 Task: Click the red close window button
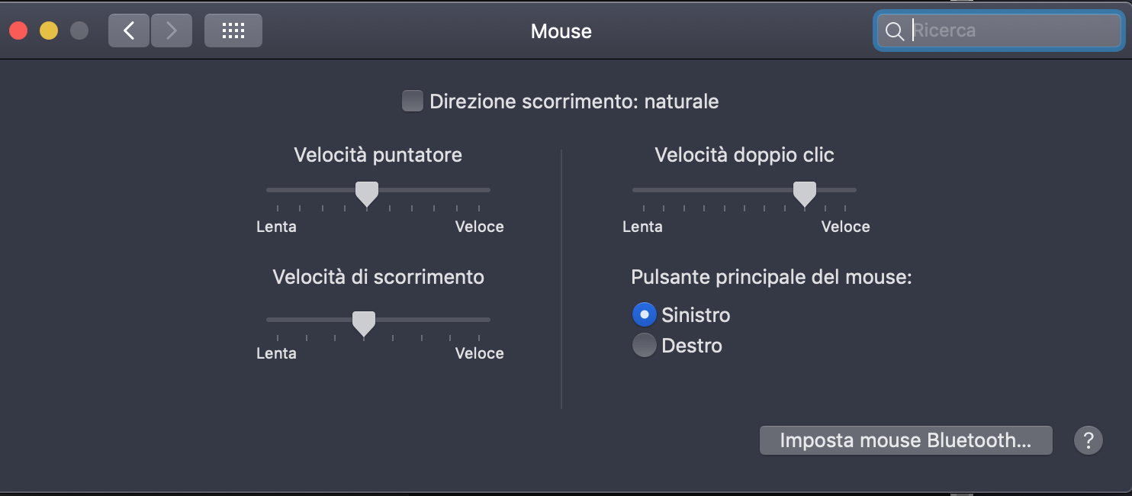click(x=18, y=31)
